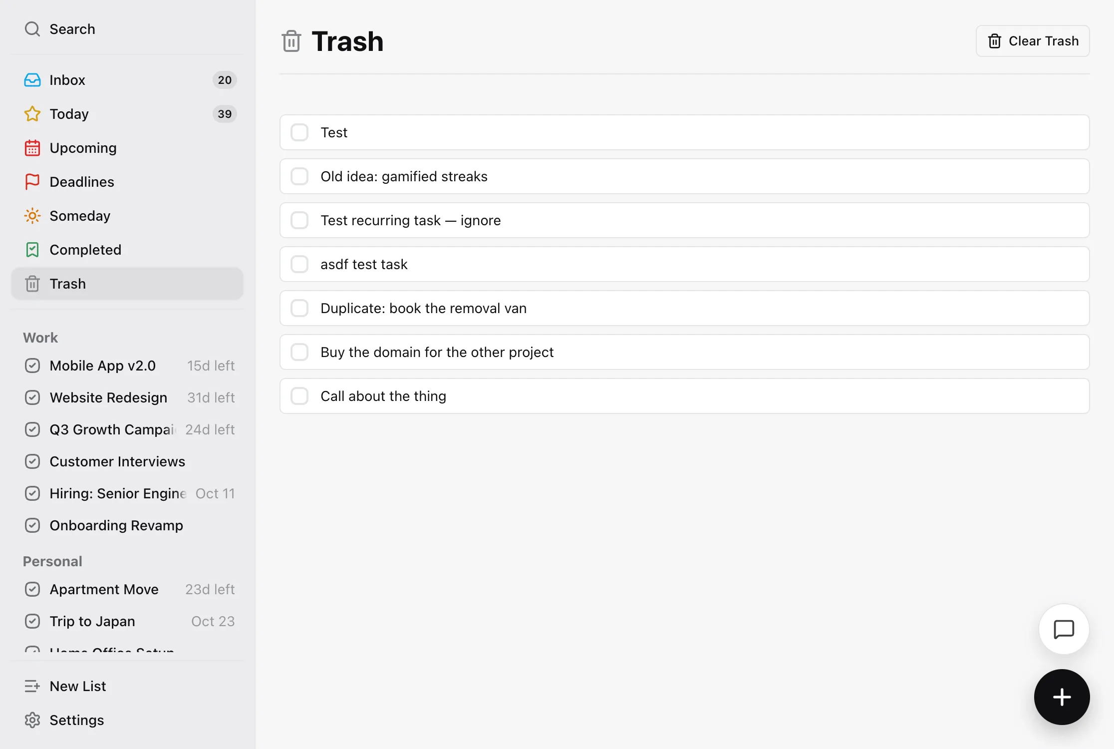Click the '15d left' label on Mobile App

pyautogui.click(x=211, y=366)
